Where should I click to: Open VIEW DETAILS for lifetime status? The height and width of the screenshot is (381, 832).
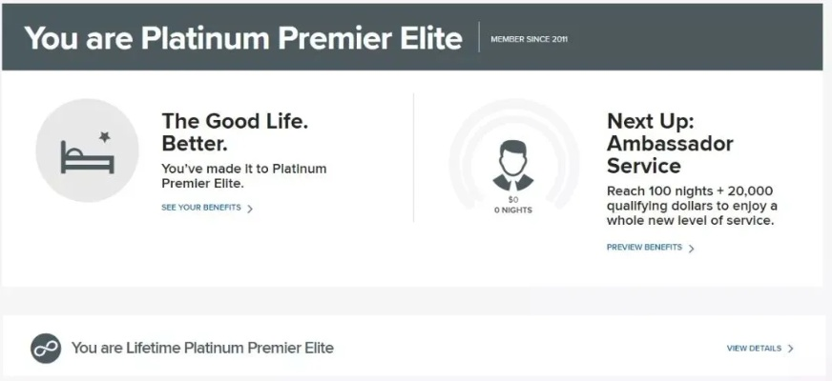pyautogui.click(x=754, y=349)
